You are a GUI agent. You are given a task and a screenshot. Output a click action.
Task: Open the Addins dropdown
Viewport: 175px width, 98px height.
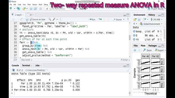click(83, 9)
